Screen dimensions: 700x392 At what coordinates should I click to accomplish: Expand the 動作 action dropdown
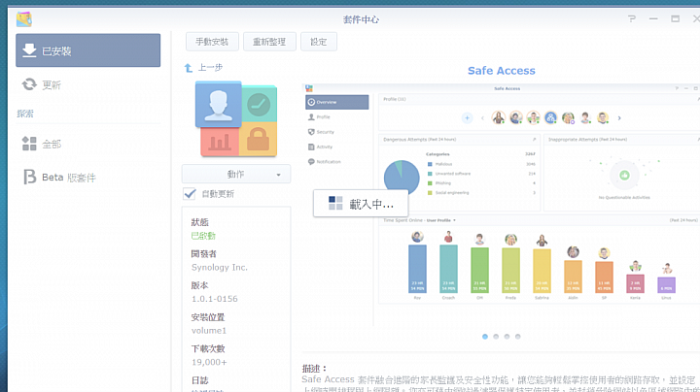coord(236,175)
